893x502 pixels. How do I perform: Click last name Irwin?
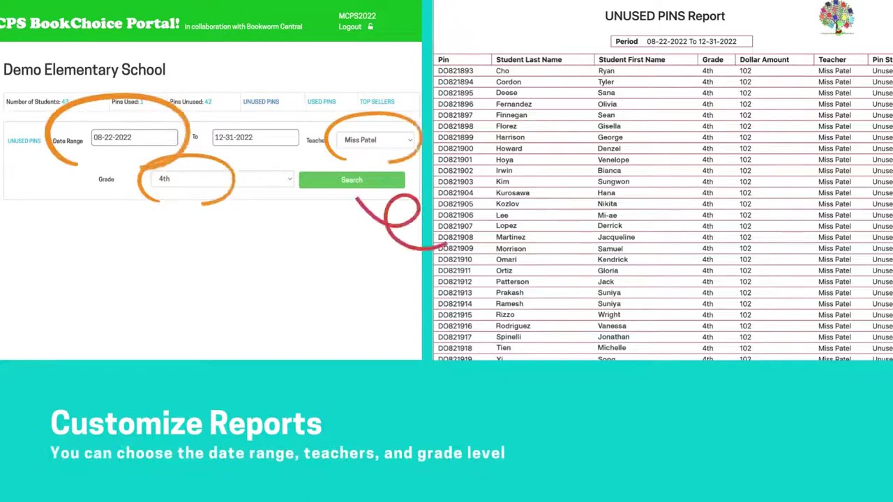pos(504,171)
